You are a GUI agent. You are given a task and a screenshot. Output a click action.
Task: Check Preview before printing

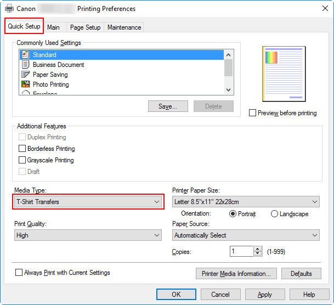point(252,113)
